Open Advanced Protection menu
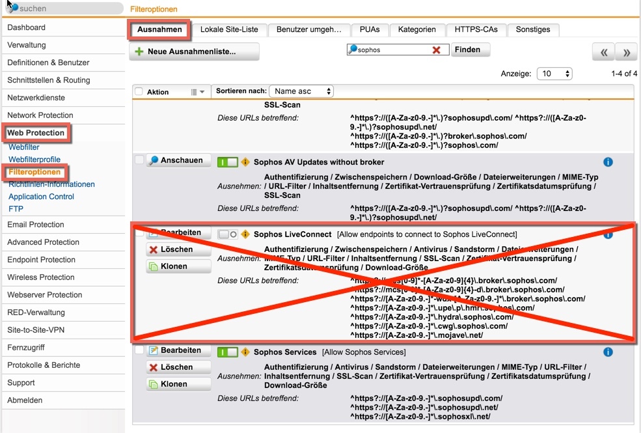This screenshot has width=641, height=433. pyautogui.click(x=63, y=242)
